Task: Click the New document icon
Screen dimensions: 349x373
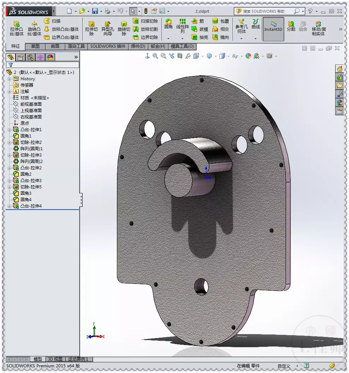Action: (x=69, y=11)
